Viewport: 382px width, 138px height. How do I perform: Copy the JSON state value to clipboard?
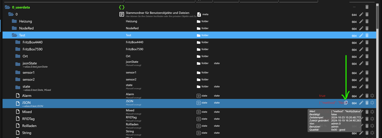[346, 103]
